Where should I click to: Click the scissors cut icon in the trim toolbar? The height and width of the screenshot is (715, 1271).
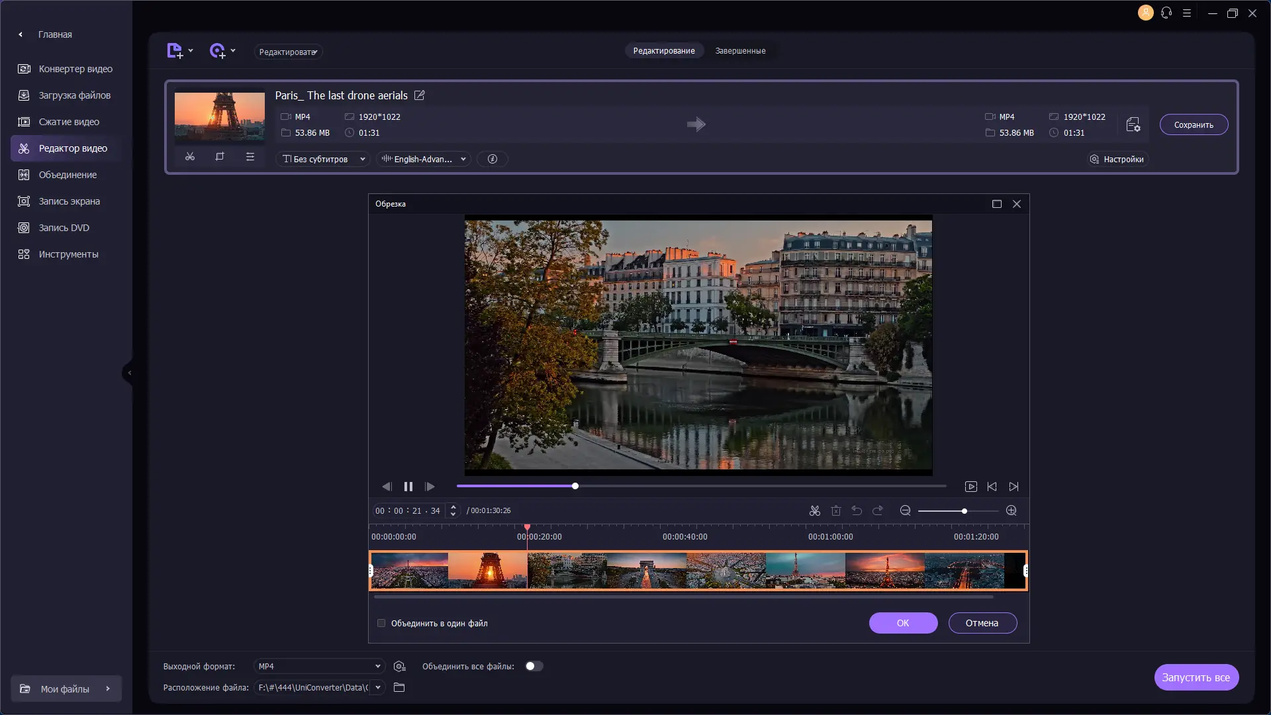(x=815, y=510)
